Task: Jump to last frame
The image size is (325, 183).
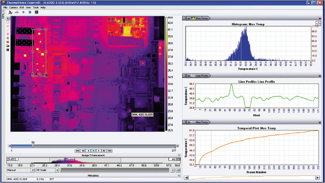Action: tap(110, 151)
